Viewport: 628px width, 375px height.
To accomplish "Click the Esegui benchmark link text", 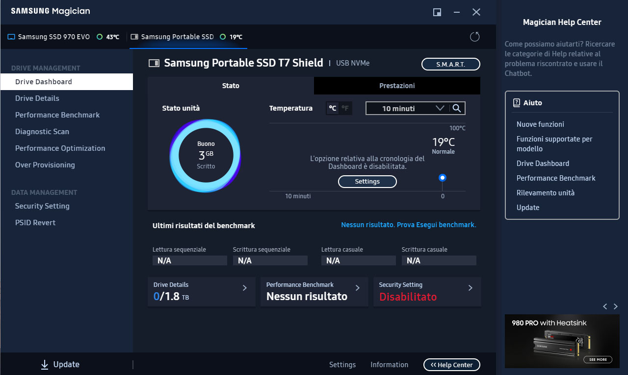I will point(445,225).
